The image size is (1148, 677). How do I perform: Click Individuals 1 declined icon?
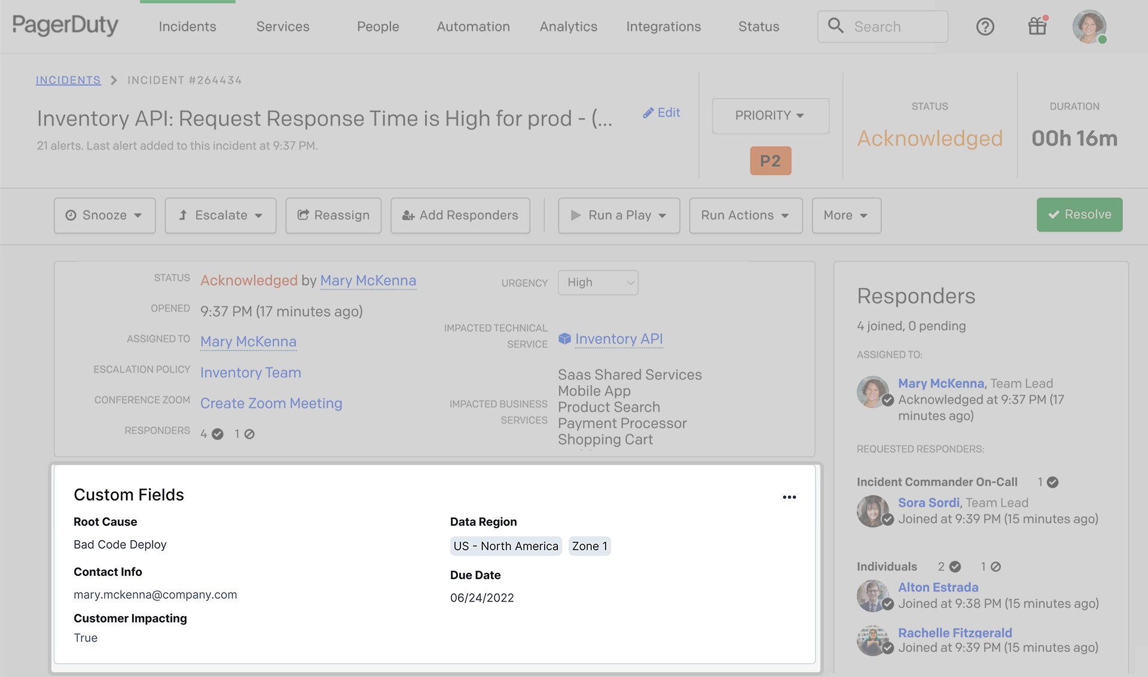[996, 566]
